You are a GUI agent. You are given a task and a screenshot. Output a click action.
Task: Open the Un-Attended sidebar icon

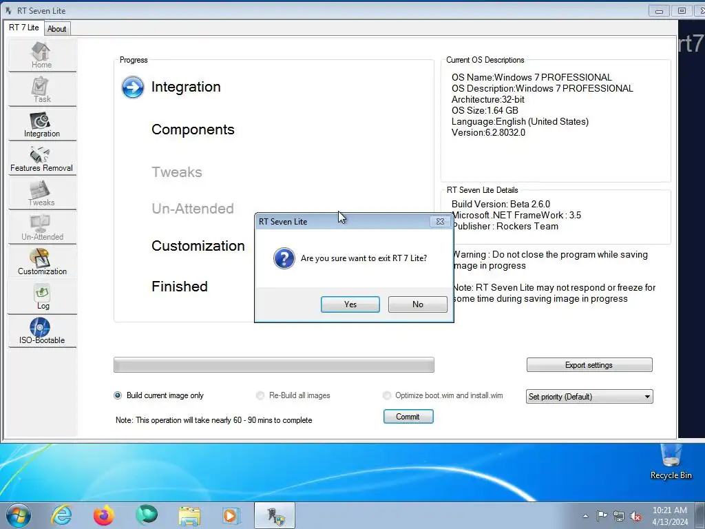point(41,227)
